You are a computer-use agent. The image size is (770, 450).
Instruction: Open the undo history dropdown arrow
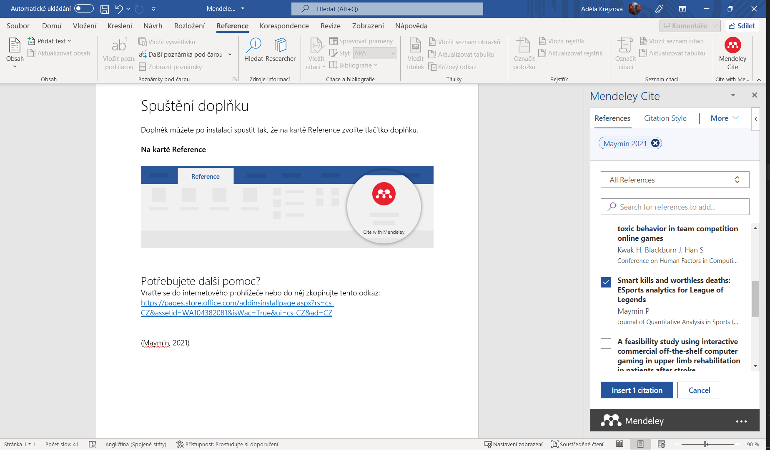pyautogui.click(x=128, y=9)
